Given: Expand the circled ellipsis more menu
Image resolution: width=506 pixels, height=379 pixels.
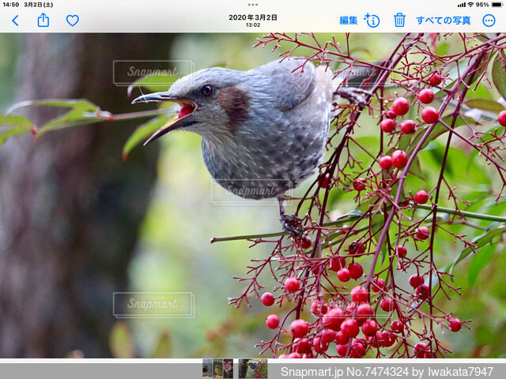Looking at the screenshot, I should [489, 21].
